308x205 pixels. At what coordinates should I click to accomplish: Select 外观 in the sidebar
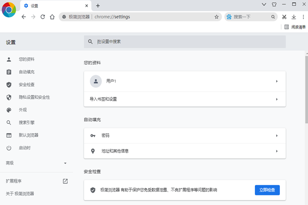pyautogui.click(x=23, y=110)
